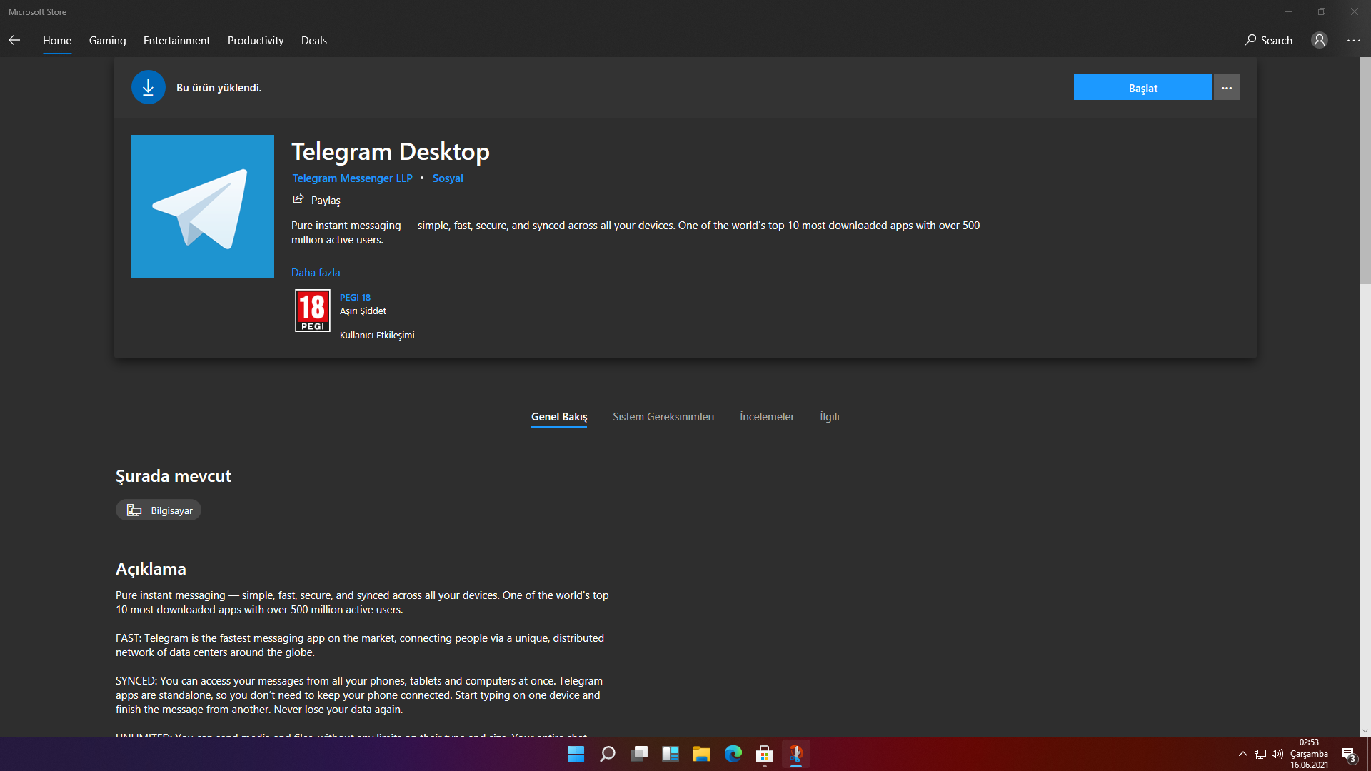
Task: Open Telegram Messenger LLP publisher link
Action: point(352,178)
